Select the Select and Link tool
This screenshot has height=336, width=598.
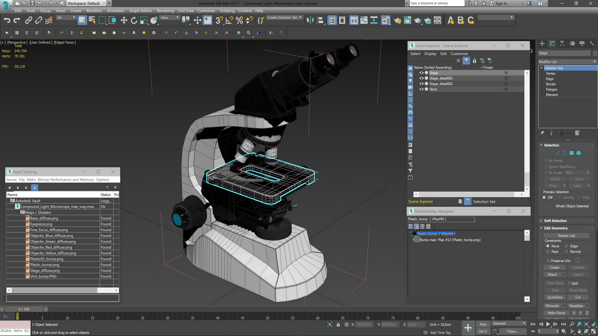click(29, 21)
